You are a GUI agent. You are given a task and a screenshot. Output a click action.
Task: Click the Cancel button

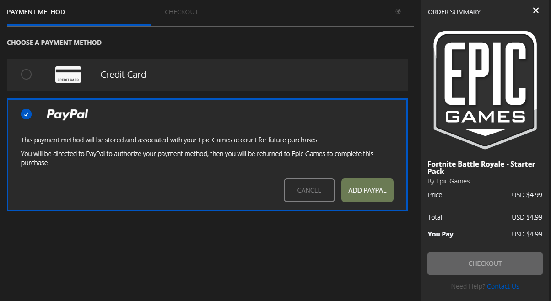coord(309,190)
